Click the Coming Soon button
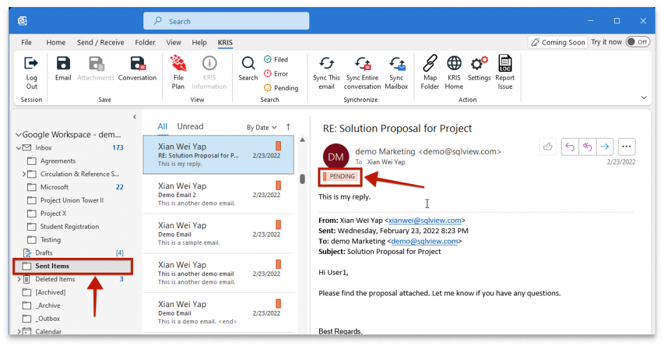 [x=558, y=42]
